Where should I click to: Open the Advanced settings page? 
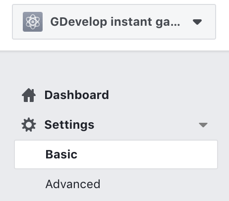[x=73, y=184]
